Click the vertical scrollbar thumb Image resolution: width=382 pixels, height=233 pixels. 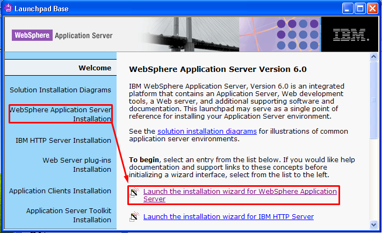[373, 100]
